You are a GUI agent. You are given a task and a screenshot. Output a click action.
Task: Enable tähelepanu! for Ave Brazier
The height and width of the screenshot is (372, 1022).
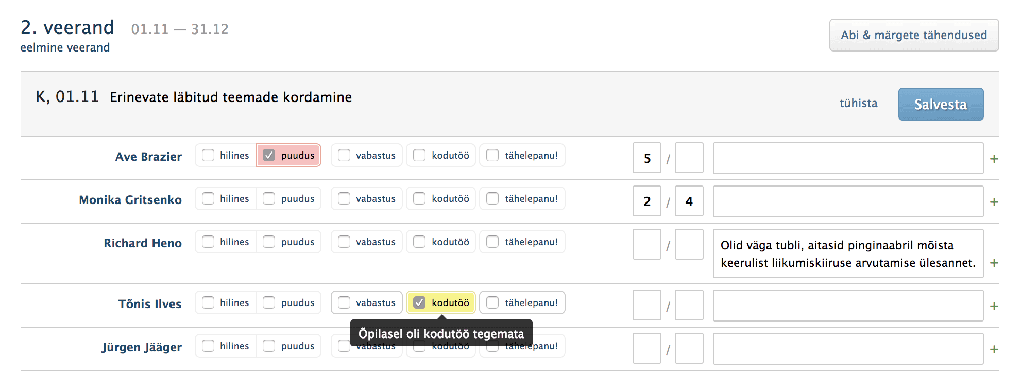[x=493, y=155]
